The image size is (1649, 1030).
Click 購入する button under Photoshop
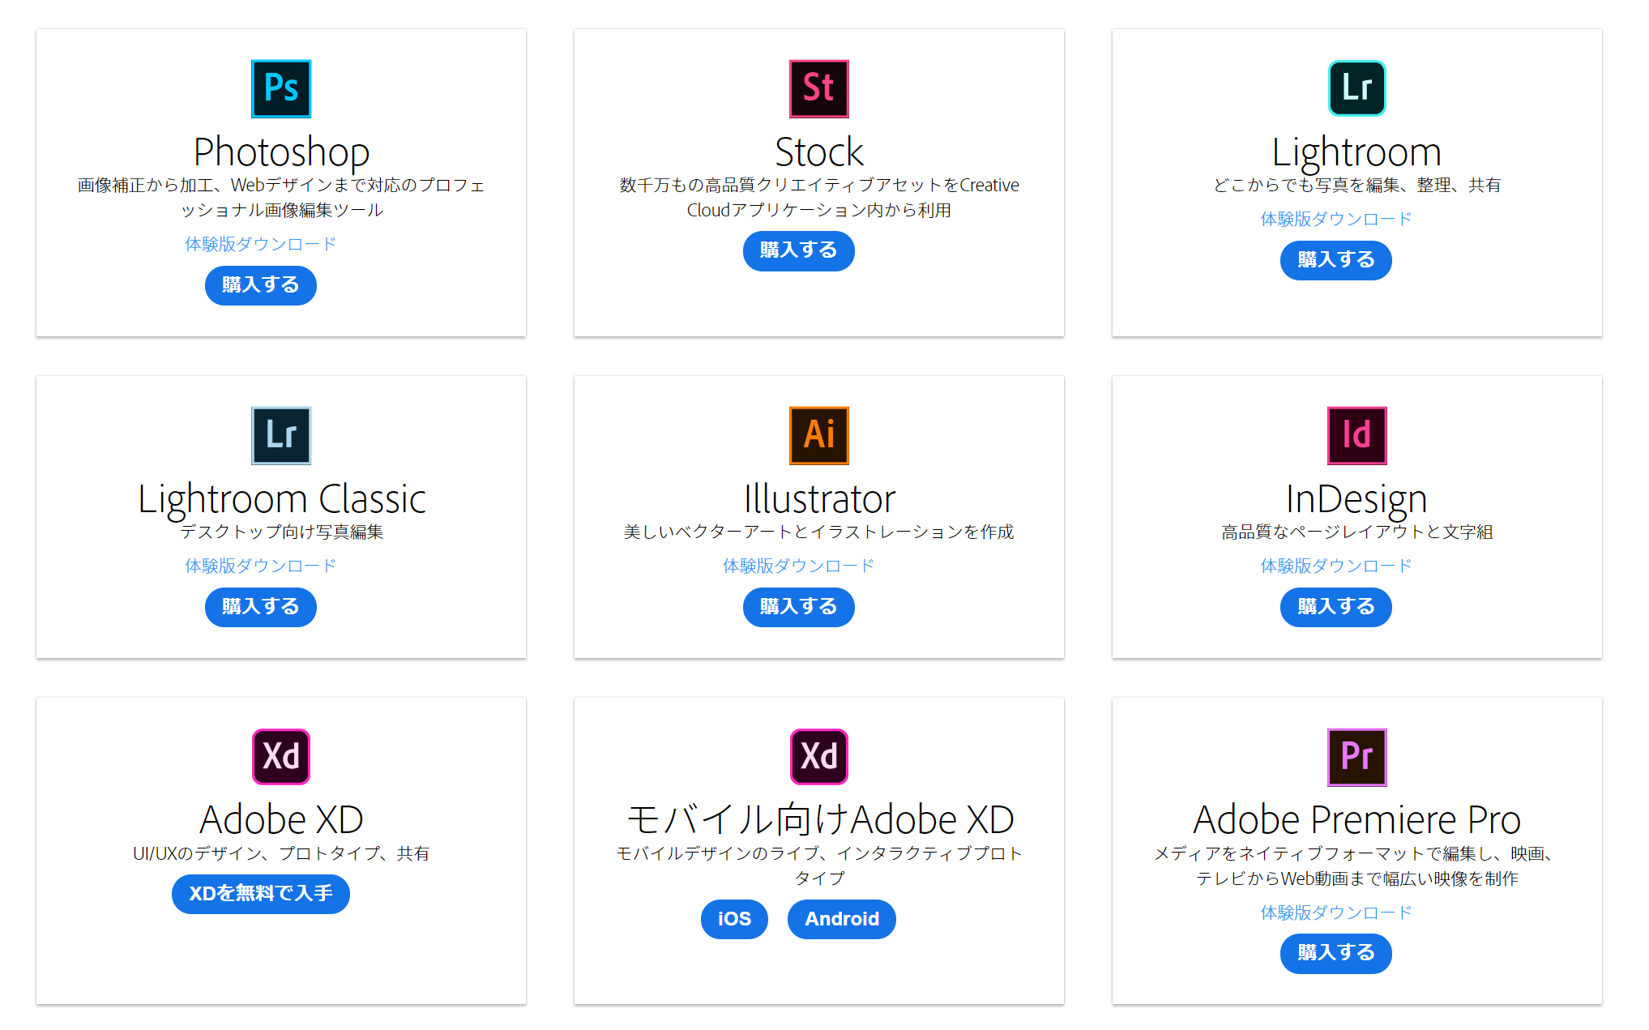[261, 285]
